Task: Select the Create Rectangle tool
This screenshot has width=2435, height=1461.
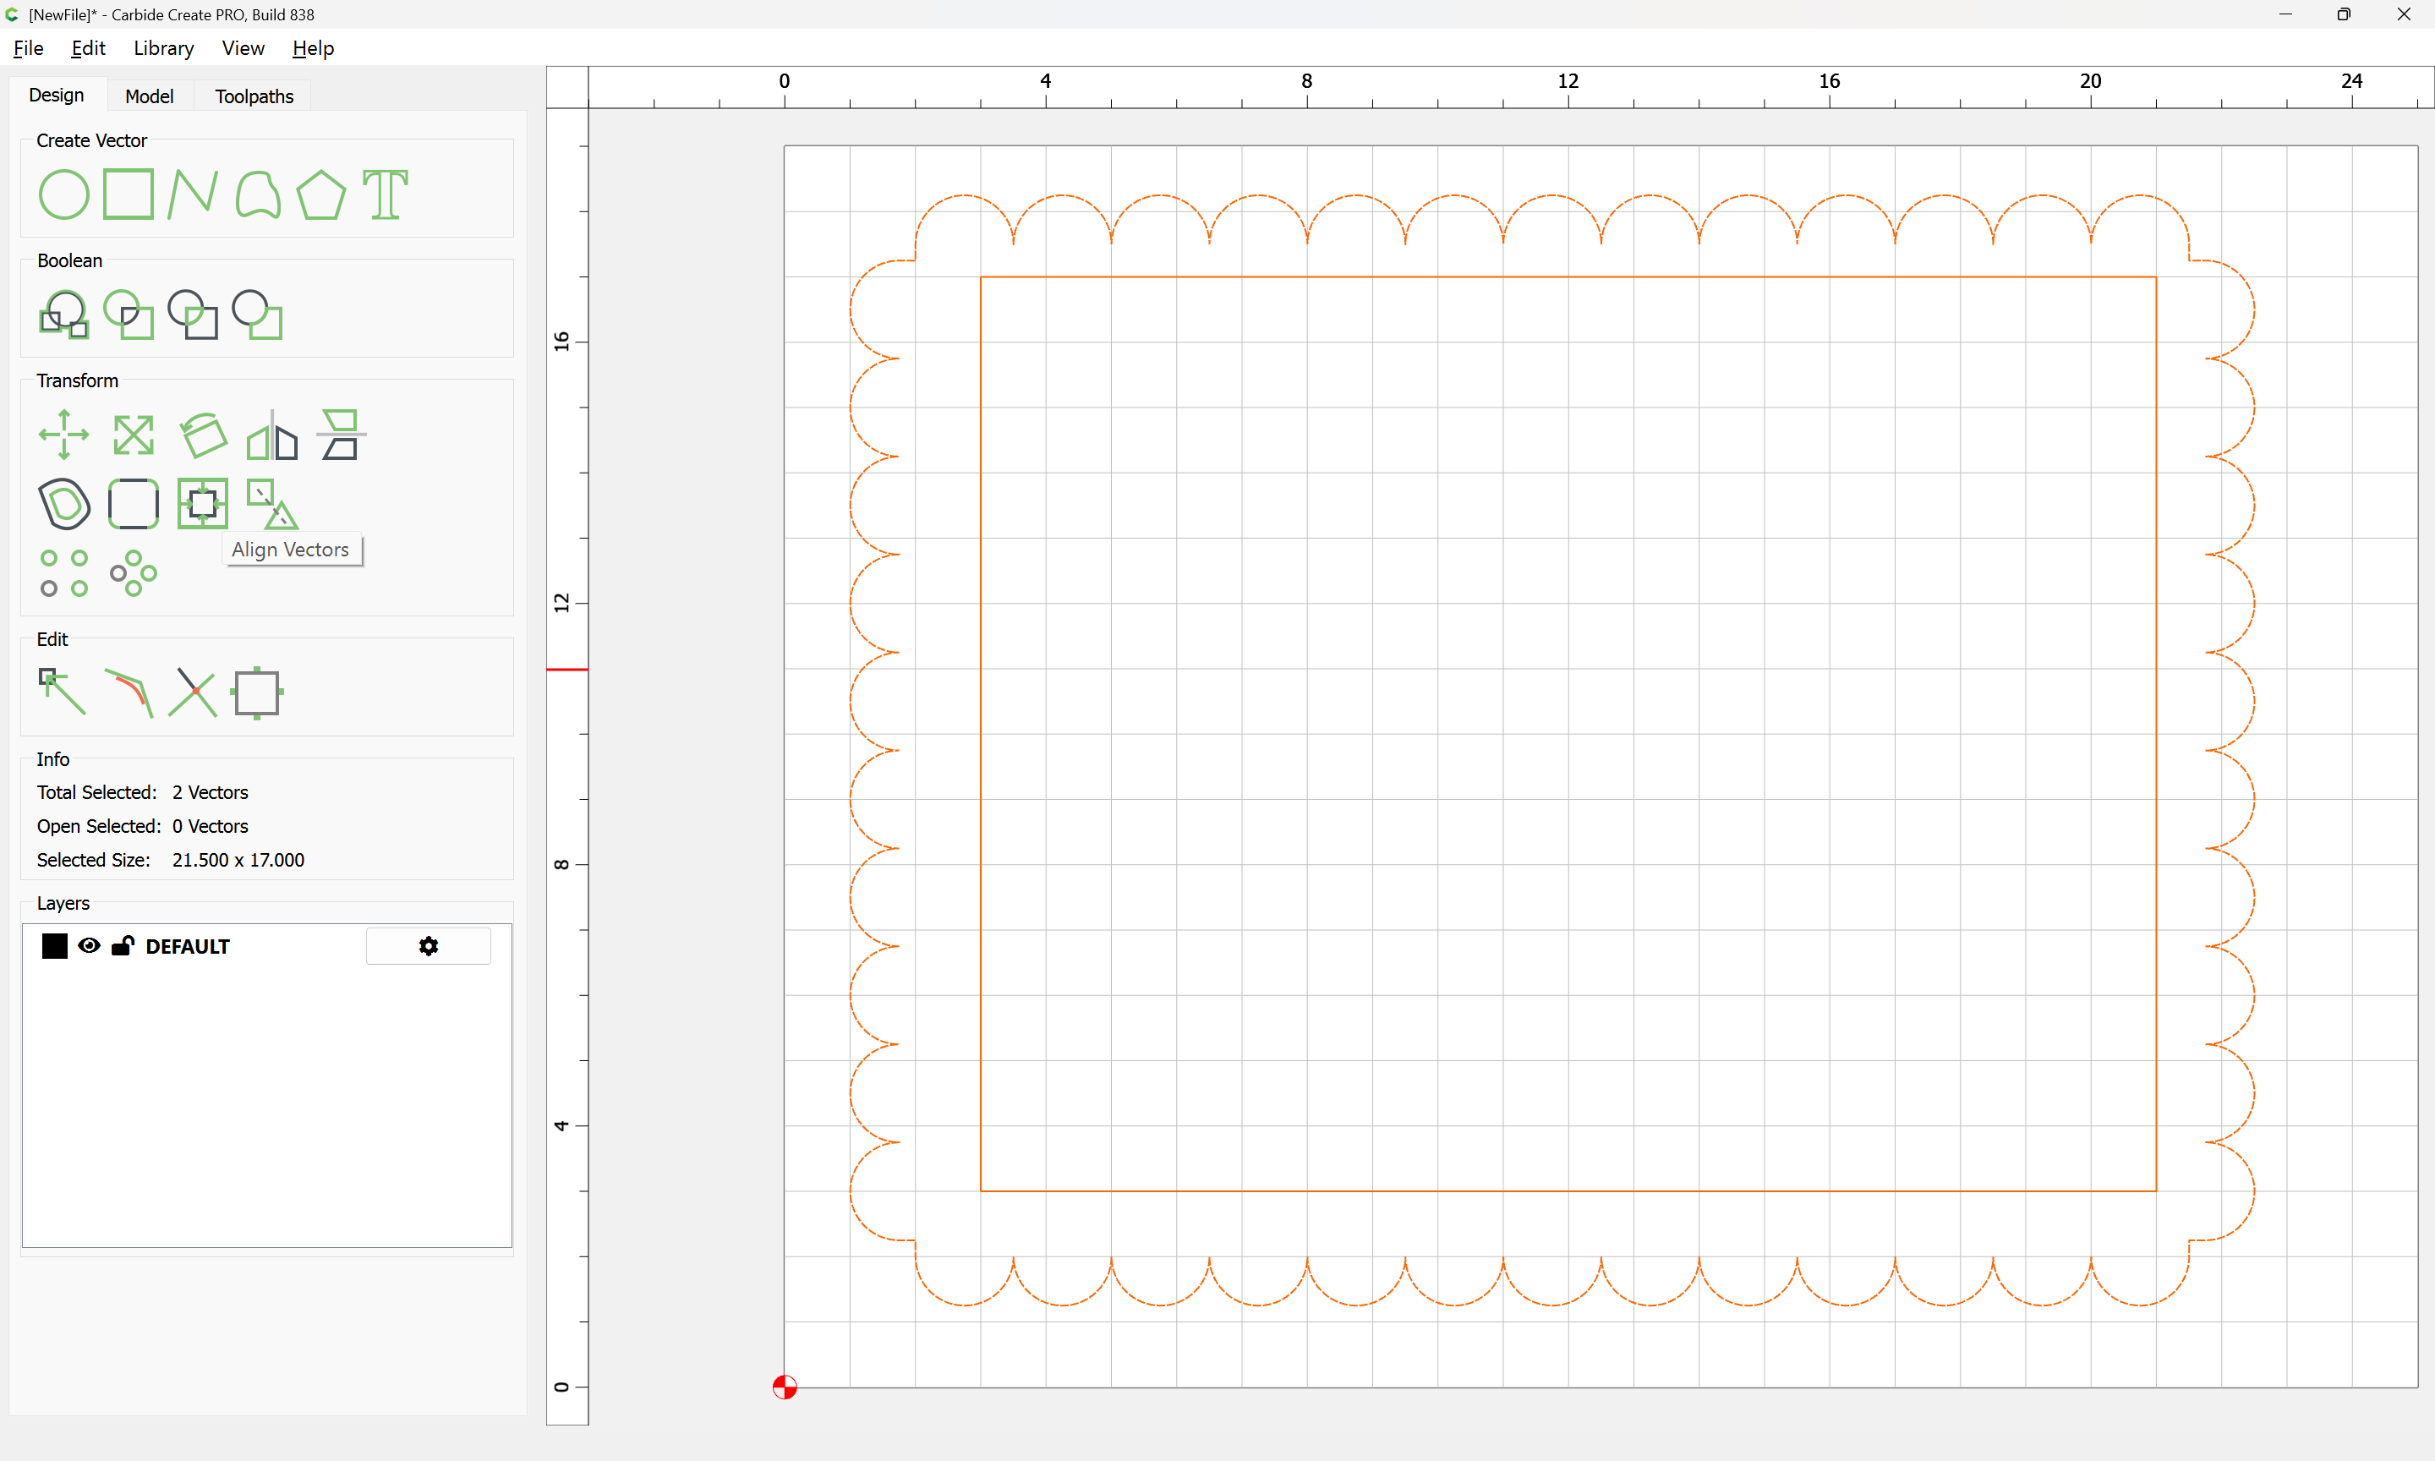Action: click(x=128, y=194)
